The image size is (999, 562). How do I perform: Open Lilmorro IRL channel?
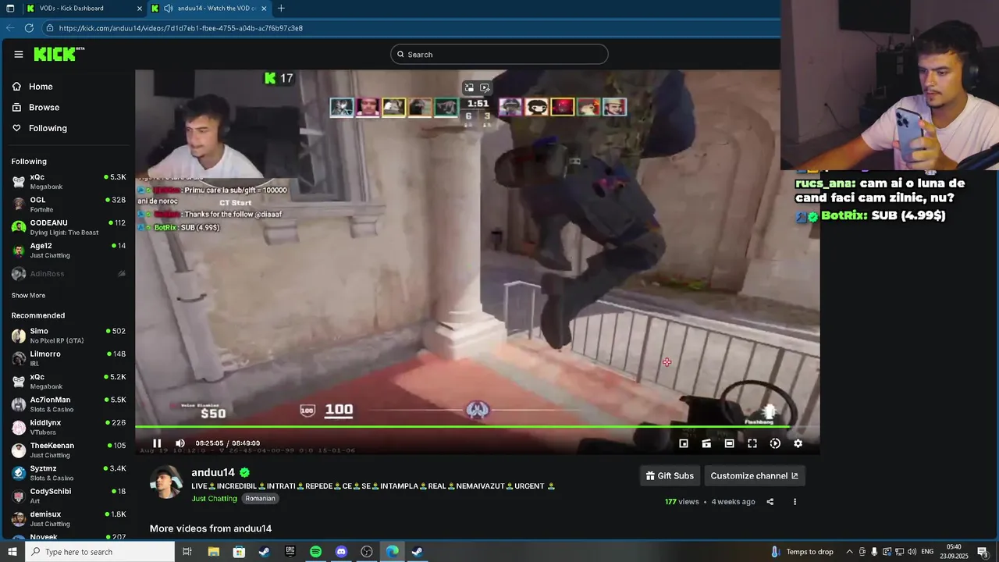coord(68,358)
